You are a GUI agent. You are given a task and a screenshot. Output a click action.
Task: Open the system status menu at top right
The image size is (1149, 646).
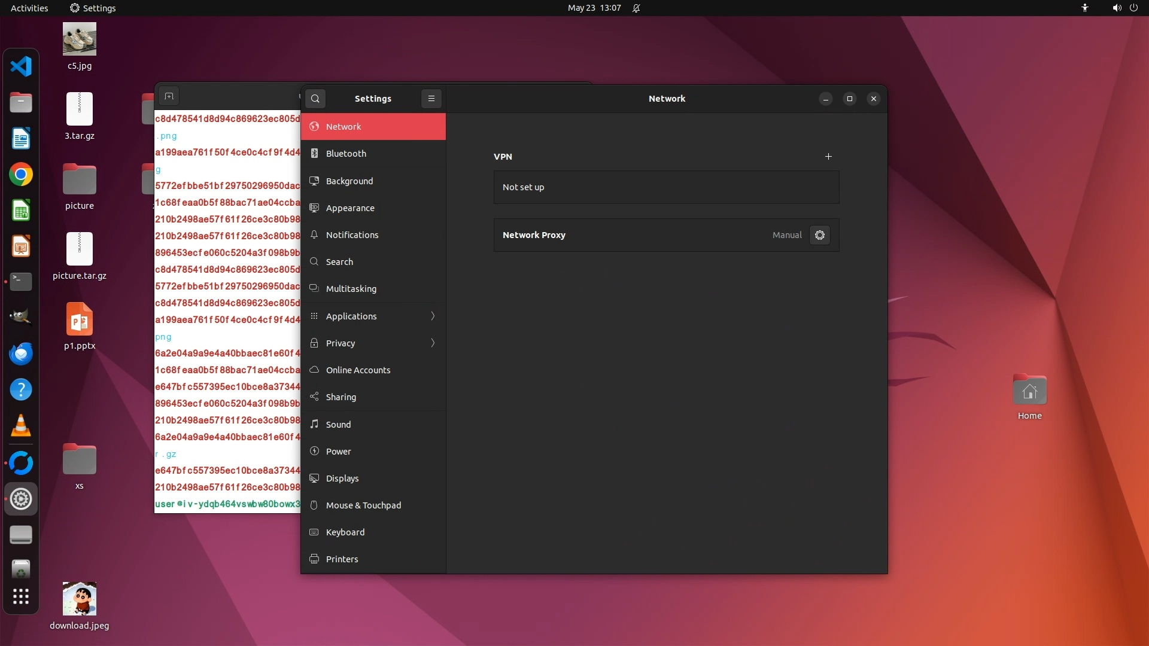(1124, 8)
